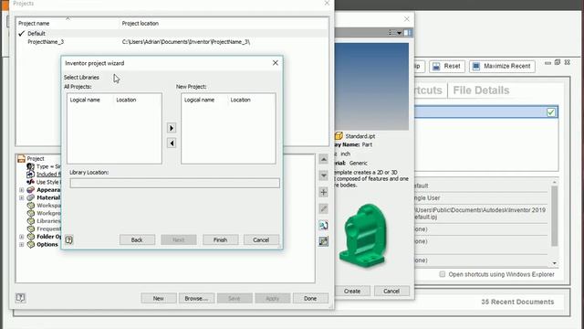Click the project details scrollbar
Viewport: 584px width, 329px height.
(x=555, y=217)
